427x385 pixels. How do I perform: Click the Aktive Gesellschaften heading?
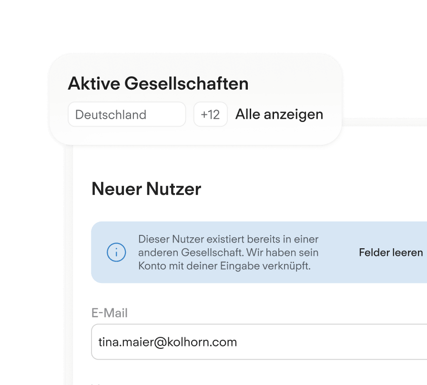[158, 83]
